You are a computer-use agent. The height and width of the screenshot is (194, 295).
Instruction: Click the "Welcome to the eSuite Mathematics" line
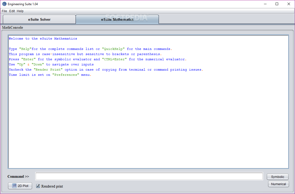click(43, 39)
